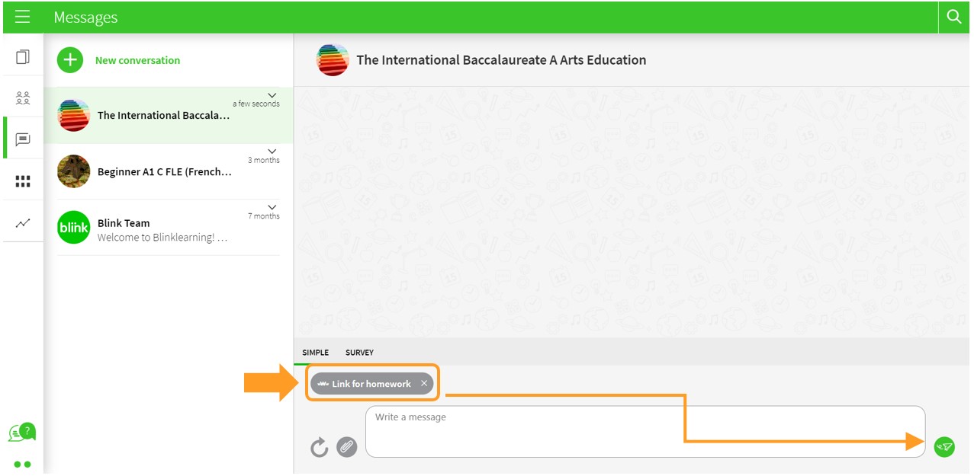
Task: Open the statistics graph sidebar icon
Action: (23, 223)
